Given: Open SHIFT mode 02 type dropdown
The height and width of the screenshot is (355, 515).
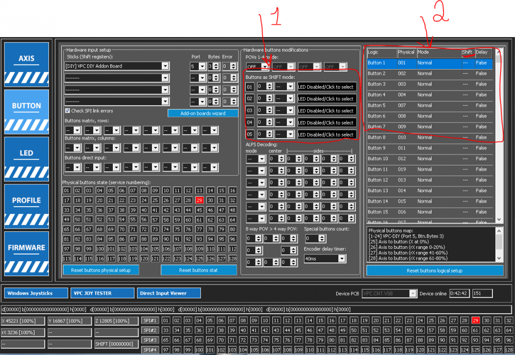Looking at the screenshot, I should [290, 98].
